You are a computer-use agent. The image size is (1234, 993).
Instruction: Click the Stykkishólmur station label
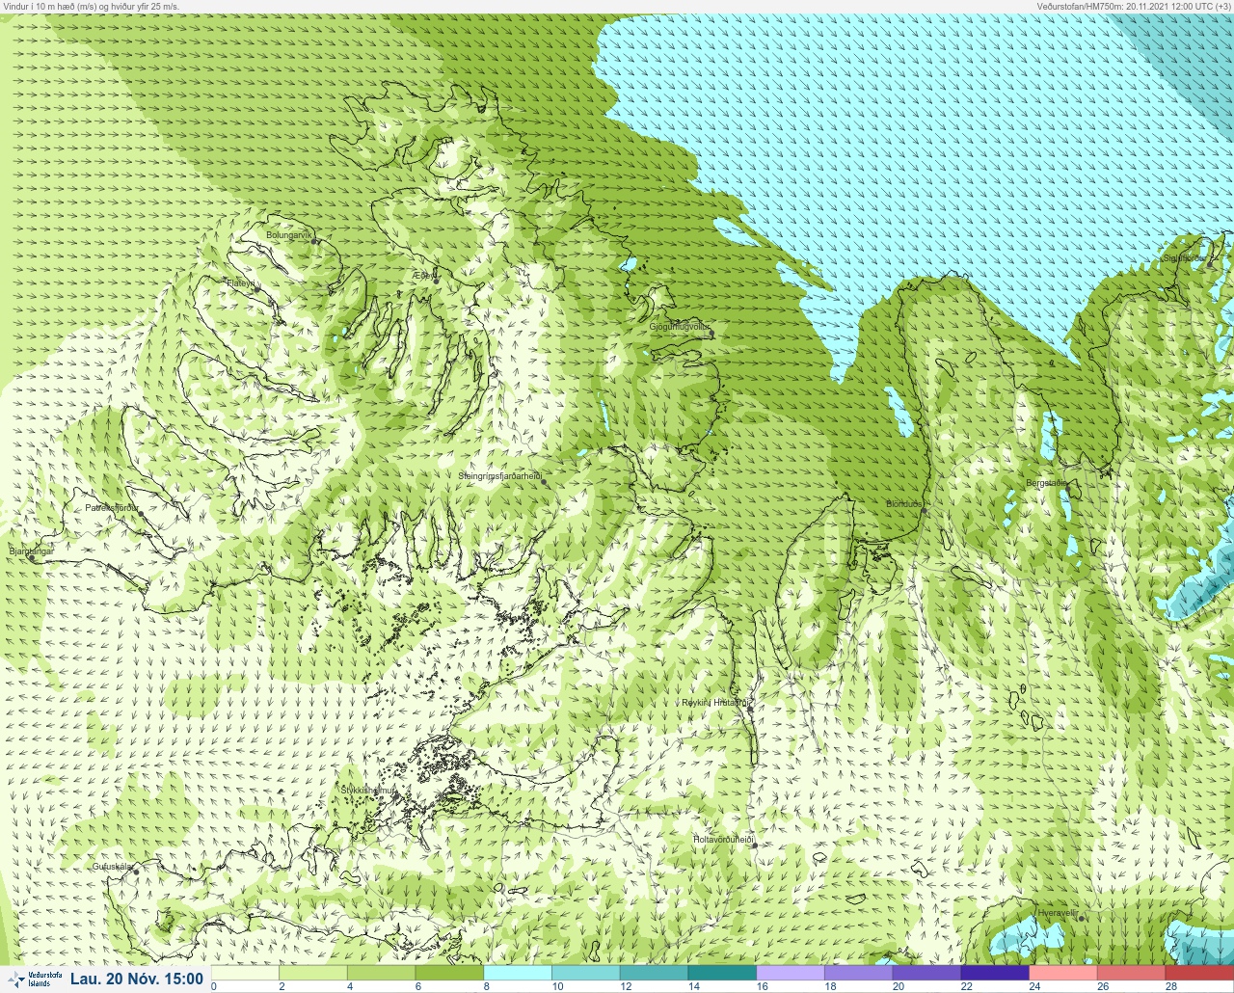coord(368,791)
